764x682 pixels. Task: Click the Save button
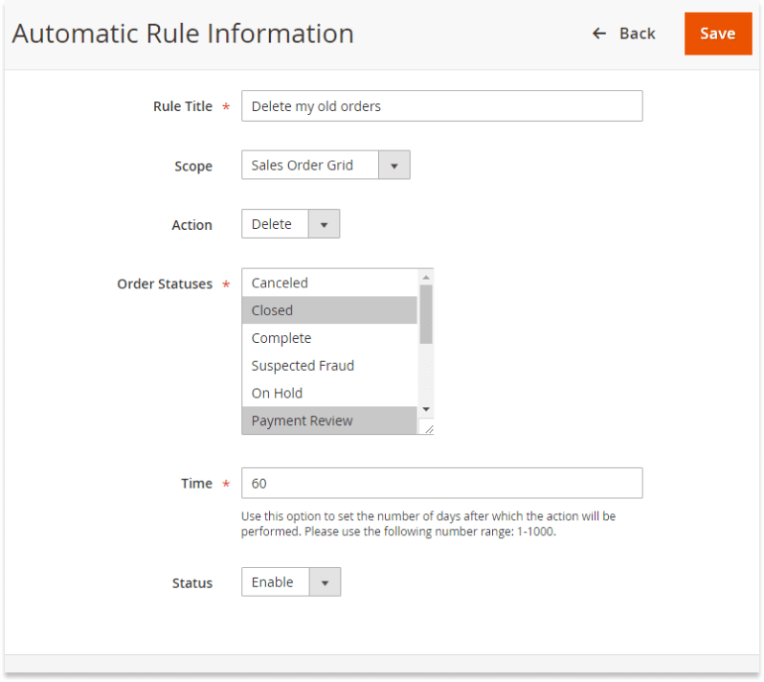[718, 34]
